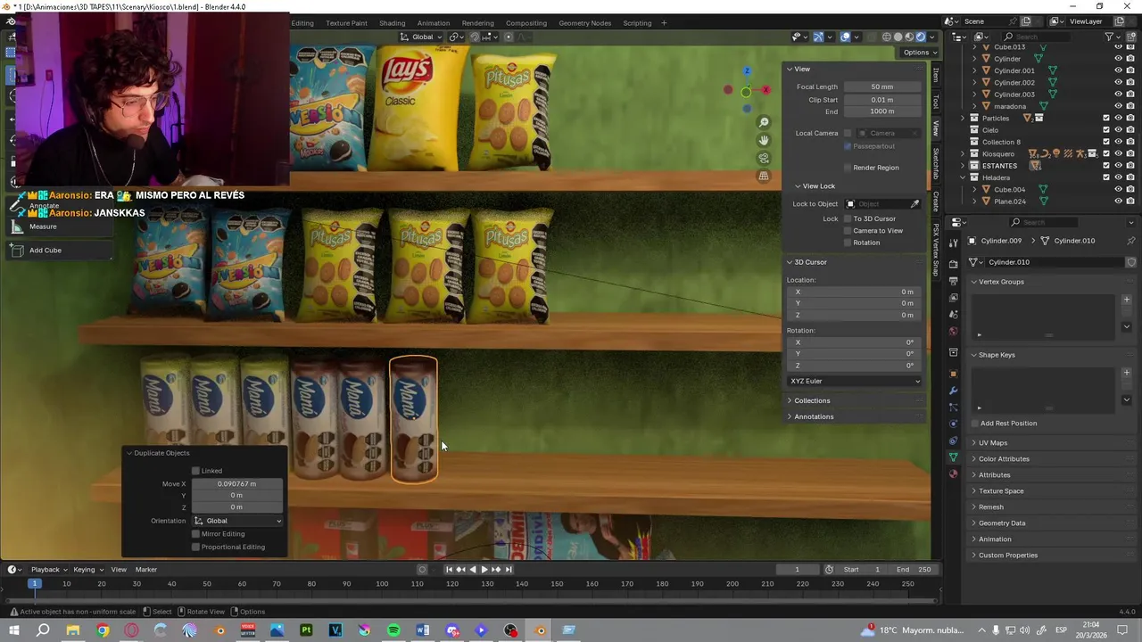Screen dimensions: 1142x642
Task: Open the Object properties orange square tab
Action: [x=954, y=374]
